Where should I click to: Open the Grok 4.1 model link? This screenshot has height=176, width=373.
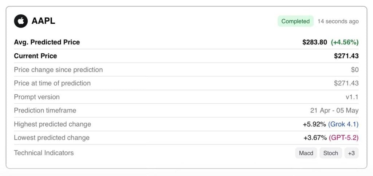[x=343, y=124]
